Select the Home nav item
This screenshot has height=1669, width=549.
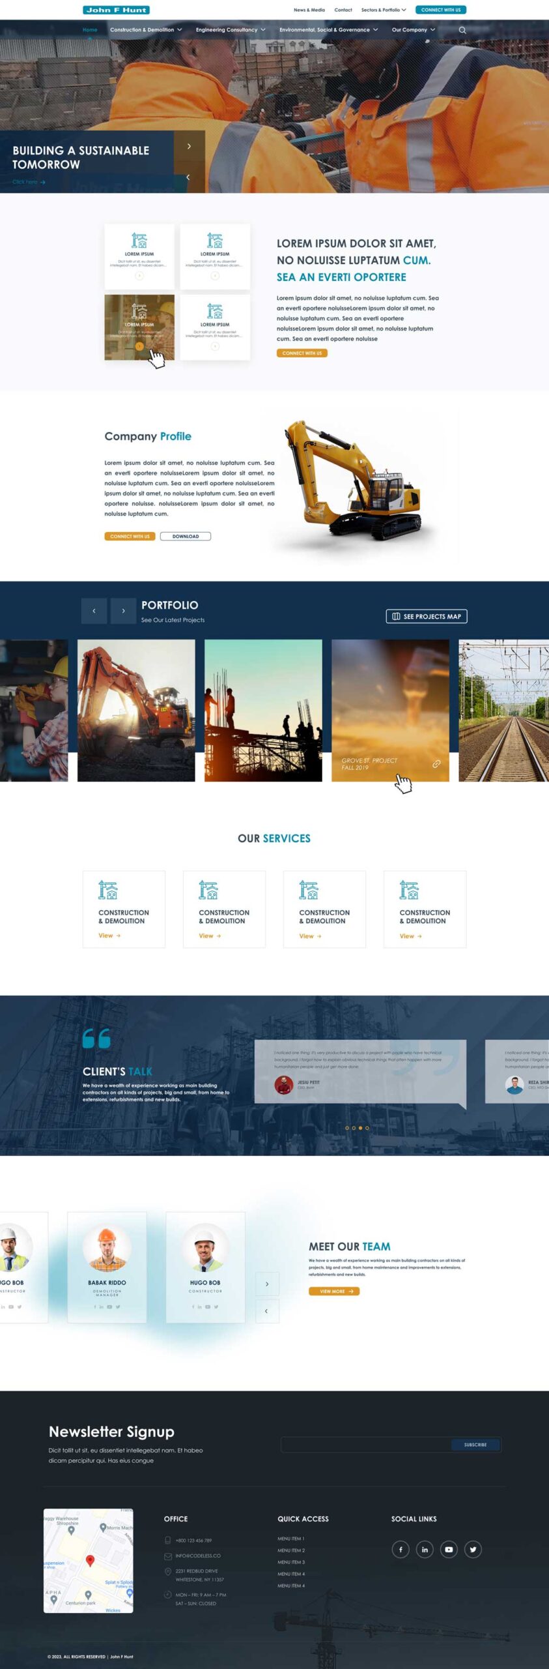click(90, 30)
